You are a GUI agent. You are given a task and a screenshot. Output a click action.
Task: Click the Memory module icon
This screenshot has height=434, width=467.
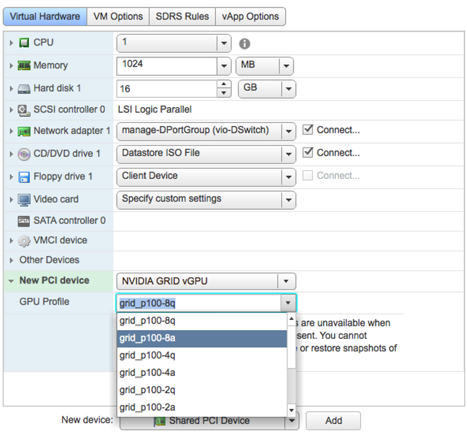tap(24, 66)
